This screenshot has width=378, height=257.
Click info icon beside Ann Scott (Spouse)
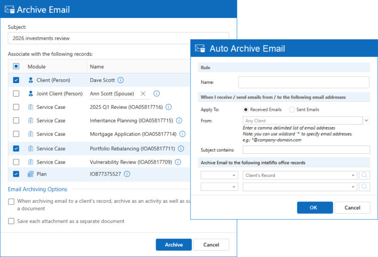pyautogui.click(x=157, y=93)
